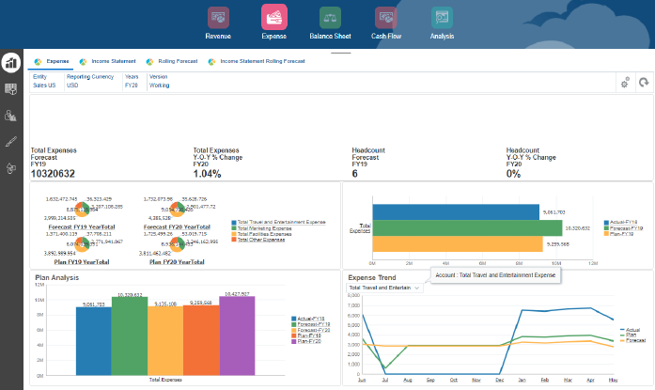Click the FY20 years selector
Viewport: 655px width, 390px height.
click(131, 84)
